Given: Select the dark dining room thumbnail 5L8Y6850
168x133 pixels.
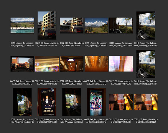Looking at the screenshot, I should click(x=72, y=102).
